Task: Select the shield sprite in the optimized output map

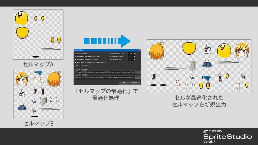Action: [x=192, y=66]
